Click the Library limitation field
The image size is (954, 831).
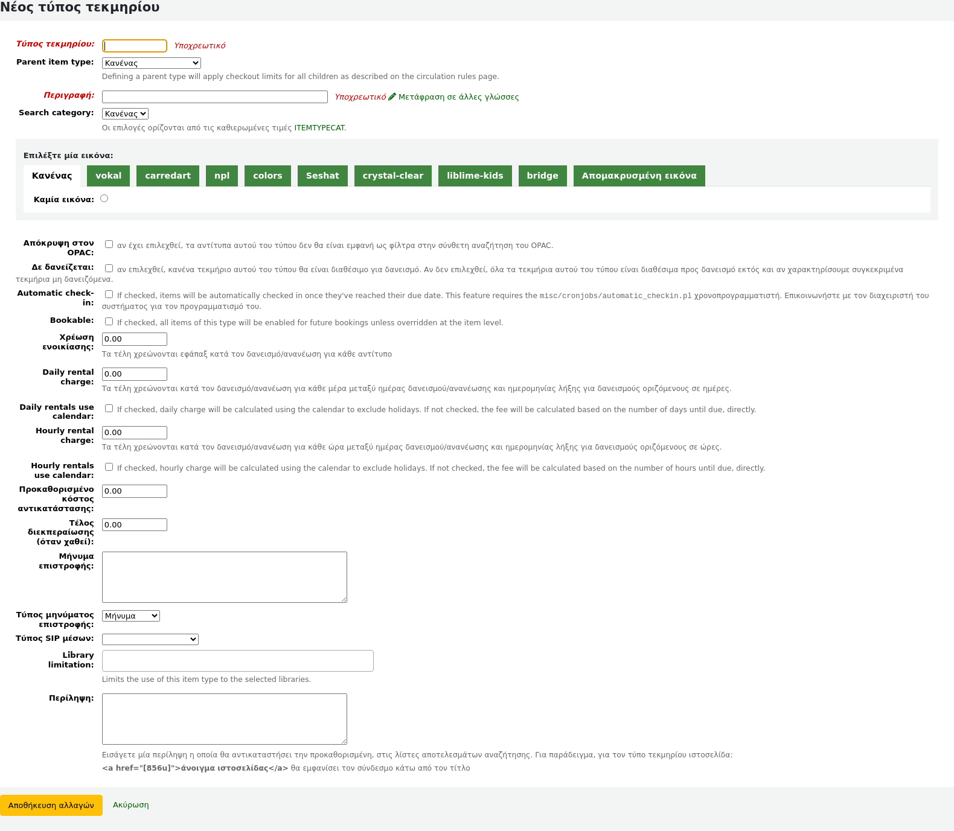tap(237, 661)
